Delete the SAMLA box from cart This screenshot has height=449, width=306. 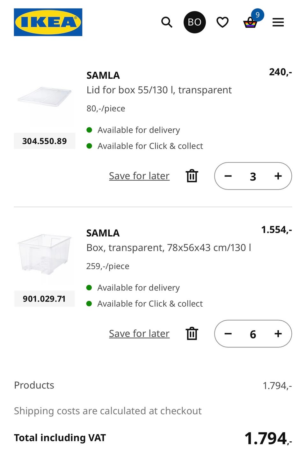point(192,333)
